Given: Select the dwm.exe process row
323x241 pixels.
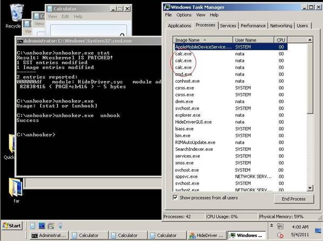Looking at the screenshot, I should point(230,102).
